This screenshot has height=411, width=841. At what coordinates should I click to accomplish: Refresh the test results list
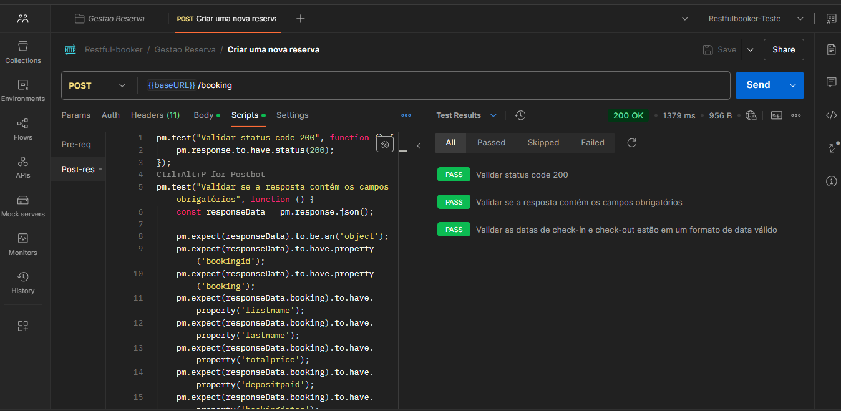(x=631, y=143)
